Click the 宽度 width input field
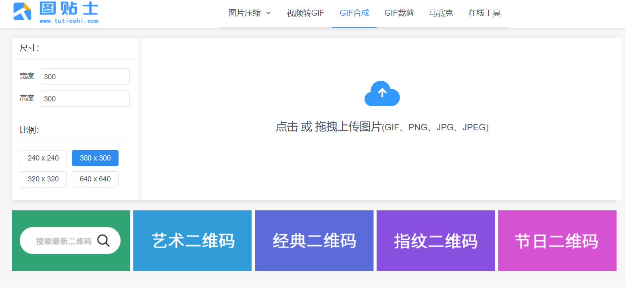625x288 pixels. (85, 76)
